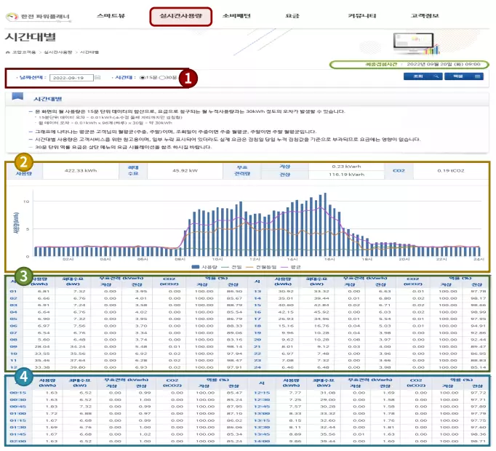Click the blue 조회 search button
Viewport: 496px width, 451px height.
423,76
